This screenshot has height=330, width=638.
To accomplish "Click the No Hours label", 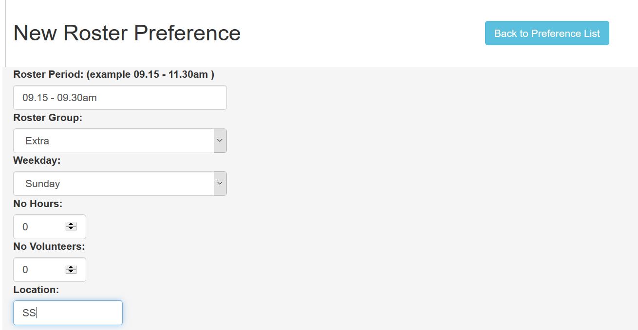I will [x=38, y=204].
